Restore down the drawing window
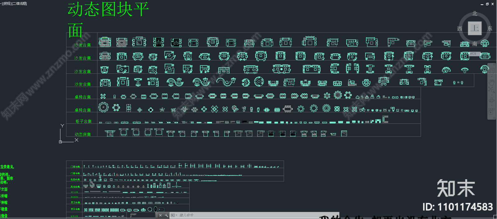The width and height of the screenshot is (497, 219). 487,4
